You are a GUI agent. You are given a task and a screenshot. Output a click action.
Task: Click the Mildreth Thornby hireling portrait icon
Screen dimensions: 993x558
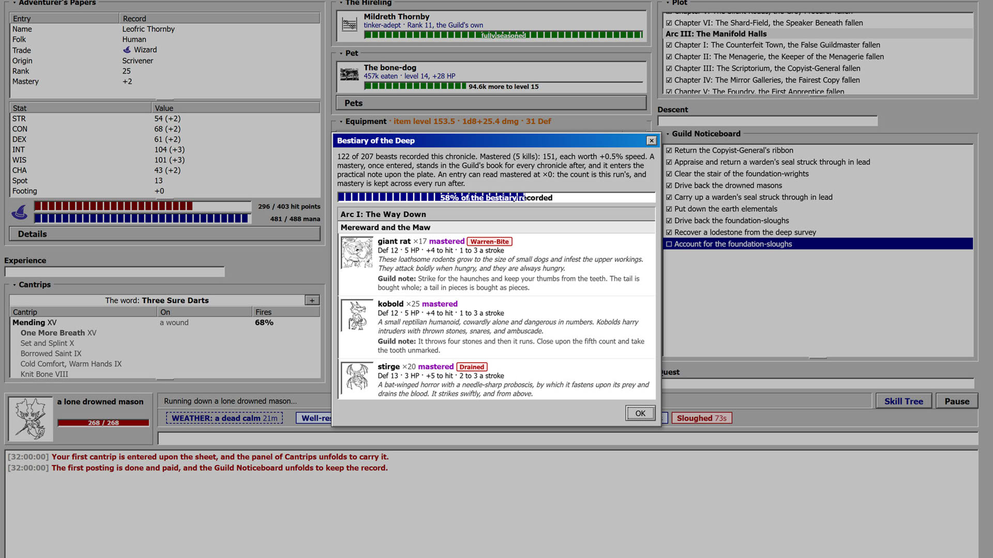[x=350, y=24]
